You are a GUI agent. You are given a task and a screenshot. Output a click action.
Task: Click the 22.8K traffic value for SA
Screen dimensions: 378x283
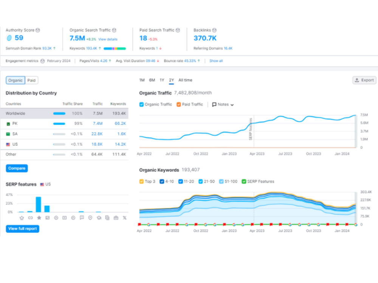97,134
